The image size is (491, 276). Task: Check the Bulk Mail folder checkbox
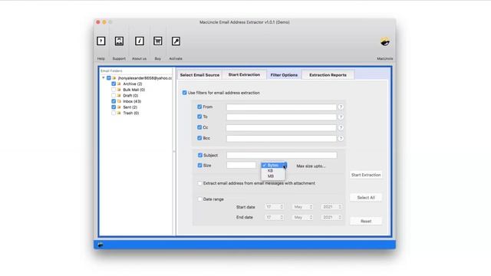pos(114,90)
